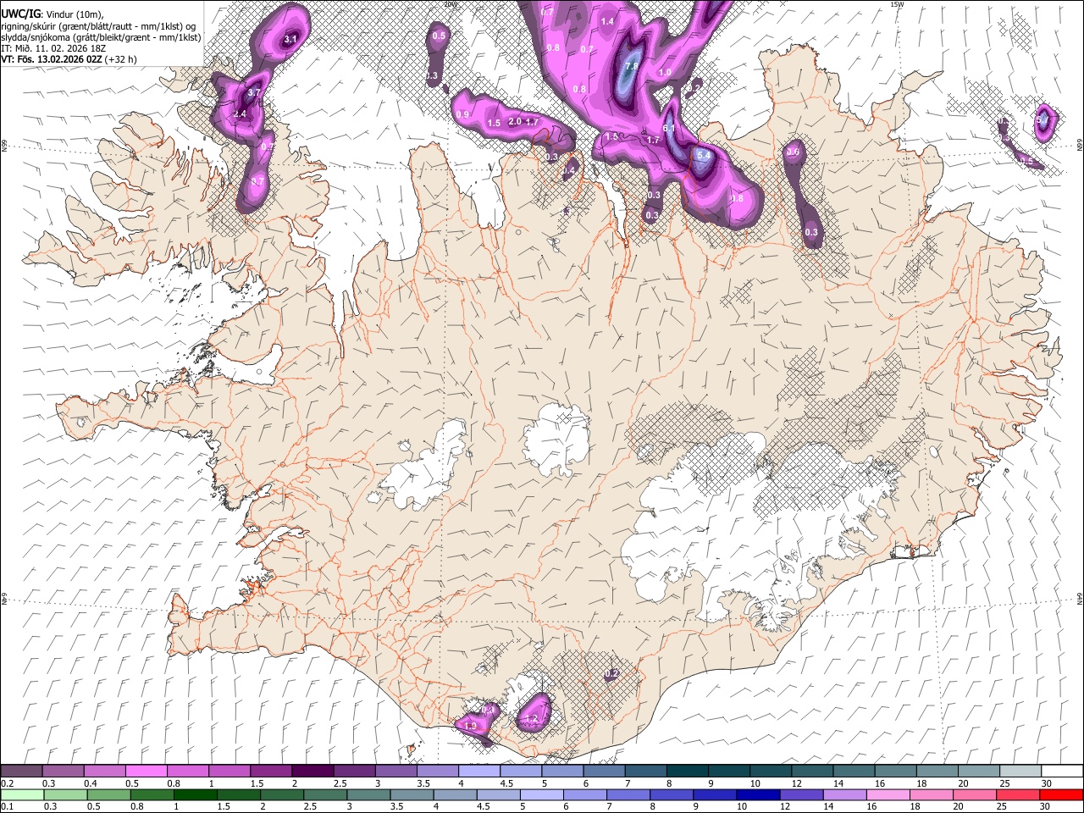Click the 'VT: Fös. 13.02.2026 02Z' valid time
1084x813 pixels.
[52, 59]
